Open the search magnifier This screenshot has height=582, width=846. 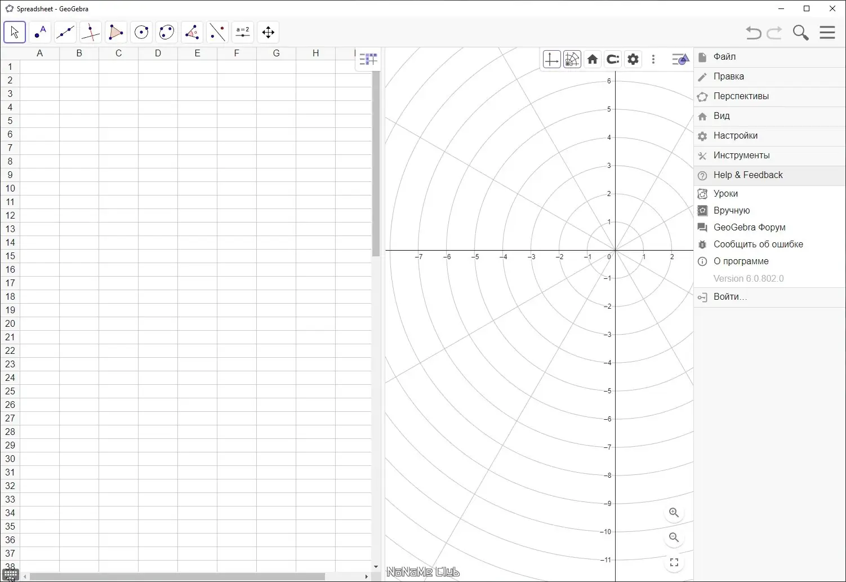pos(800,33)
